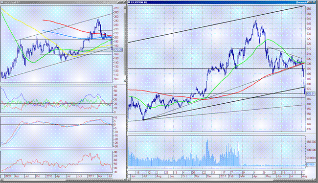Minimize the left weekly chart window
The height and width of the screenshot is (183, 318).
(x=118, y=2)
